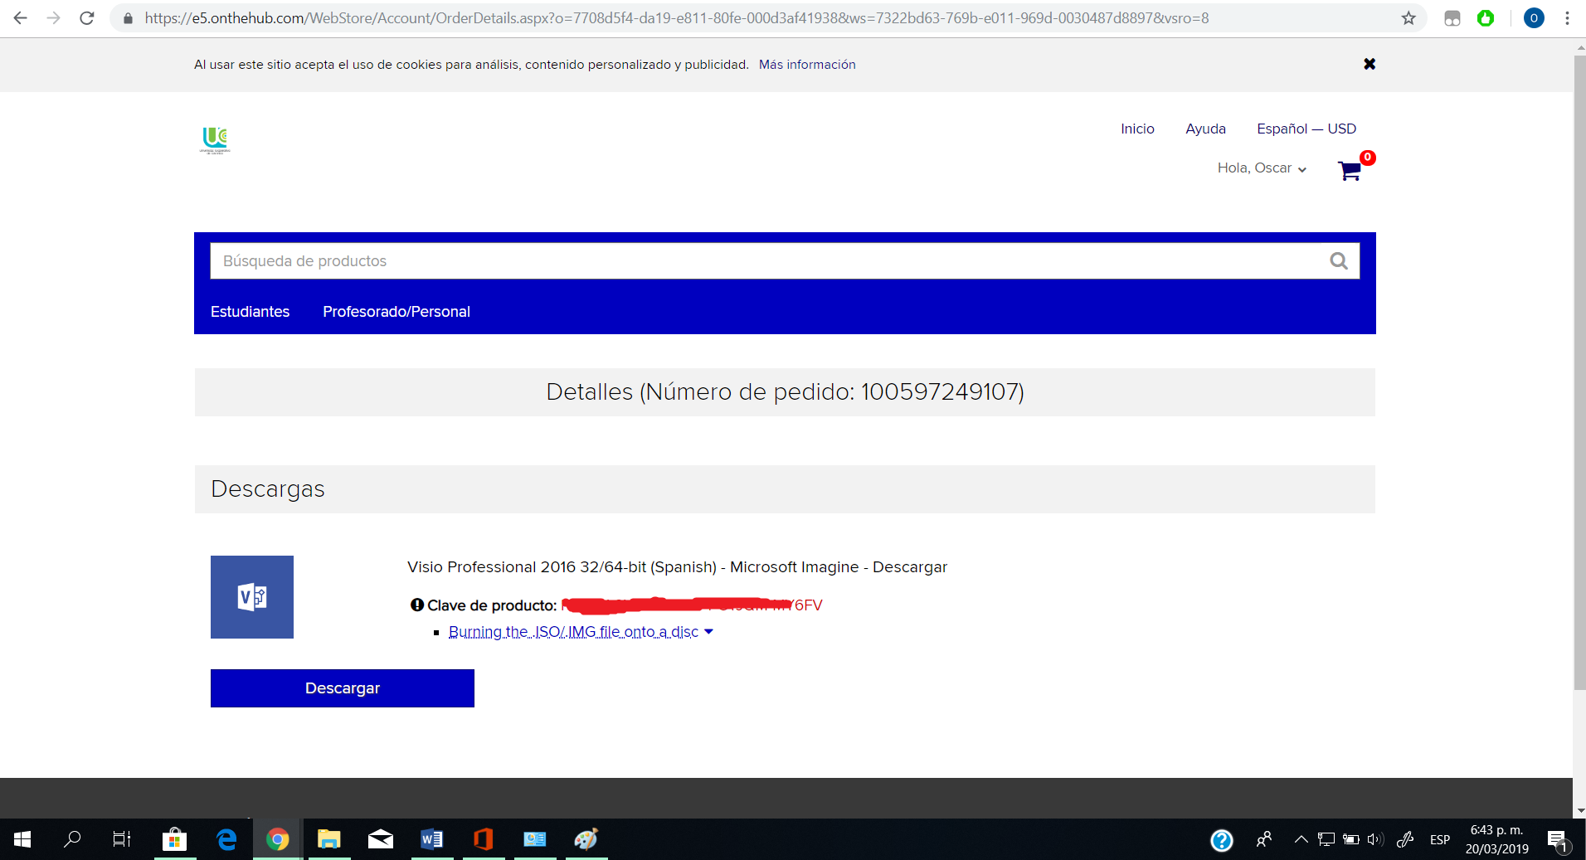This screenshot has height=860, width=1586.
Task: Reload the current page
Action: [87, 17]
